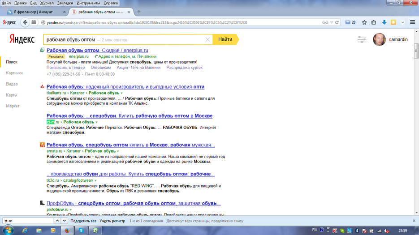Open the URL history dropdown arrow

pyautogui.click(x=332, y=22)
